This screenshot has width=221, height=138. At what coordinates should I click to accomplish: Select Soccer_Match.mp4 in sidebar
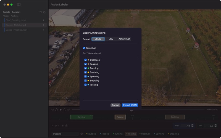(24, 25)
